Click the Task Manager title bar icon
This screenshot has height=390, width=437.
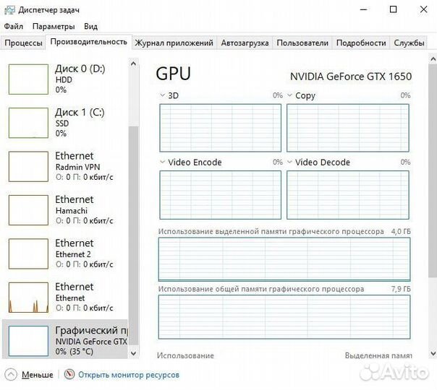click(9, 10)
